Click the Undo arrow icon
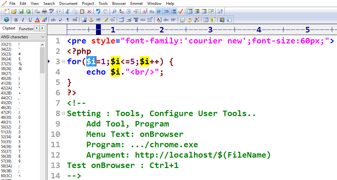 [x=98, y=11]
